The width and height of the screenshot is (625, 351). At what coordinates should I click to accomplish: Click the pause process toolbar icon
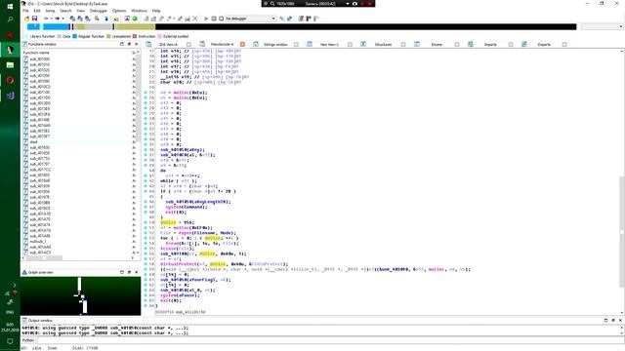click(214, 19)
